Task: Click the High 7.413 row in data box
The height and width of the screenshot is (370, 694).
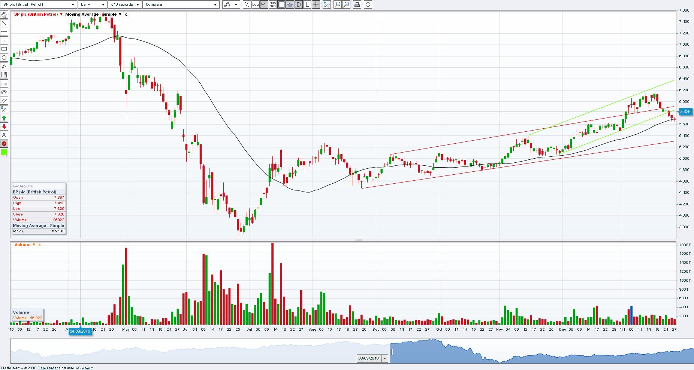Action: 39,203
